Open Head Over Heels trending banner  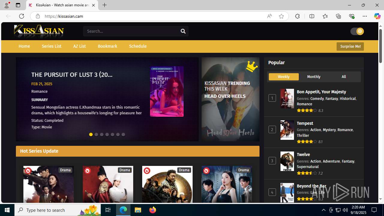(x=230, y=99)
